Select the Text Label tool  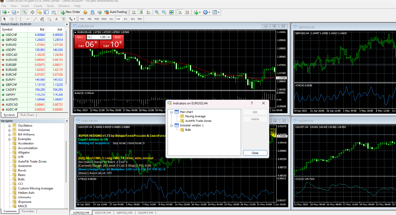[x=64, y=19]
